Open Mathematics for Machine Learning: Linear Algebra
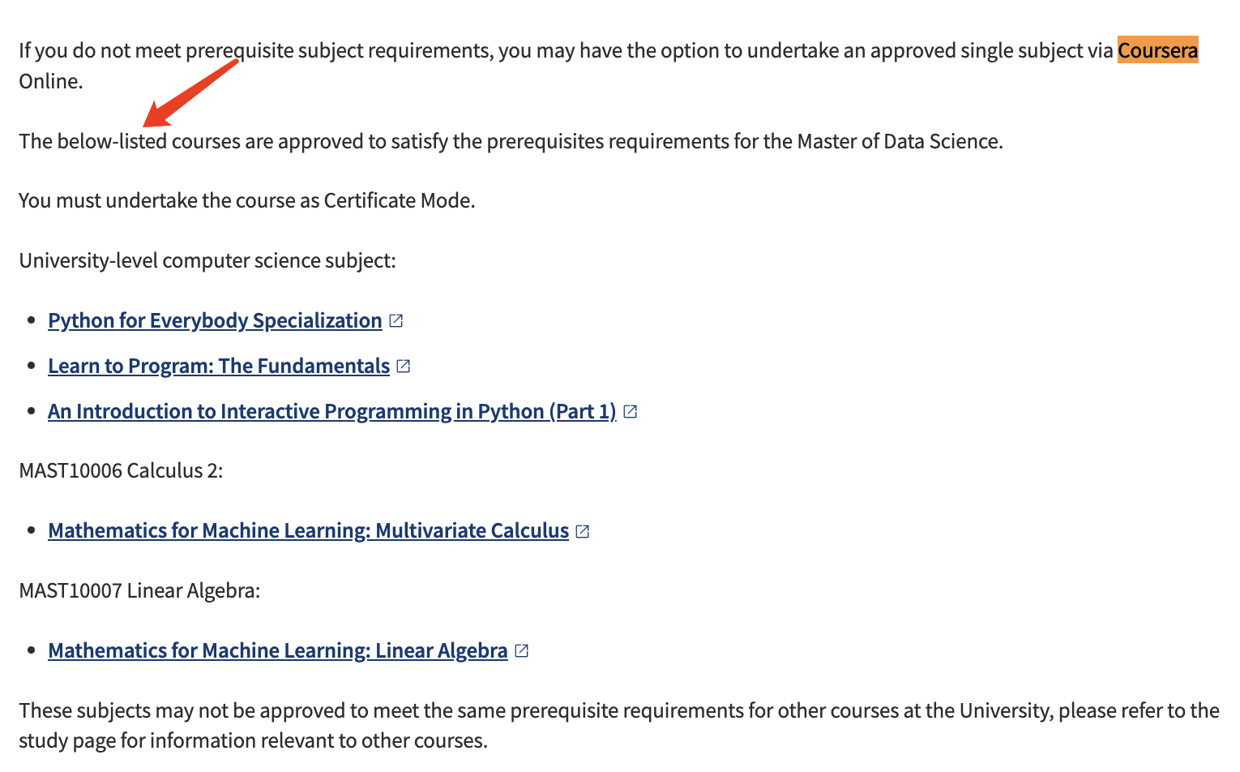Screen dimensions: 1240x772 pyautogui.click(x=278, y=650)
